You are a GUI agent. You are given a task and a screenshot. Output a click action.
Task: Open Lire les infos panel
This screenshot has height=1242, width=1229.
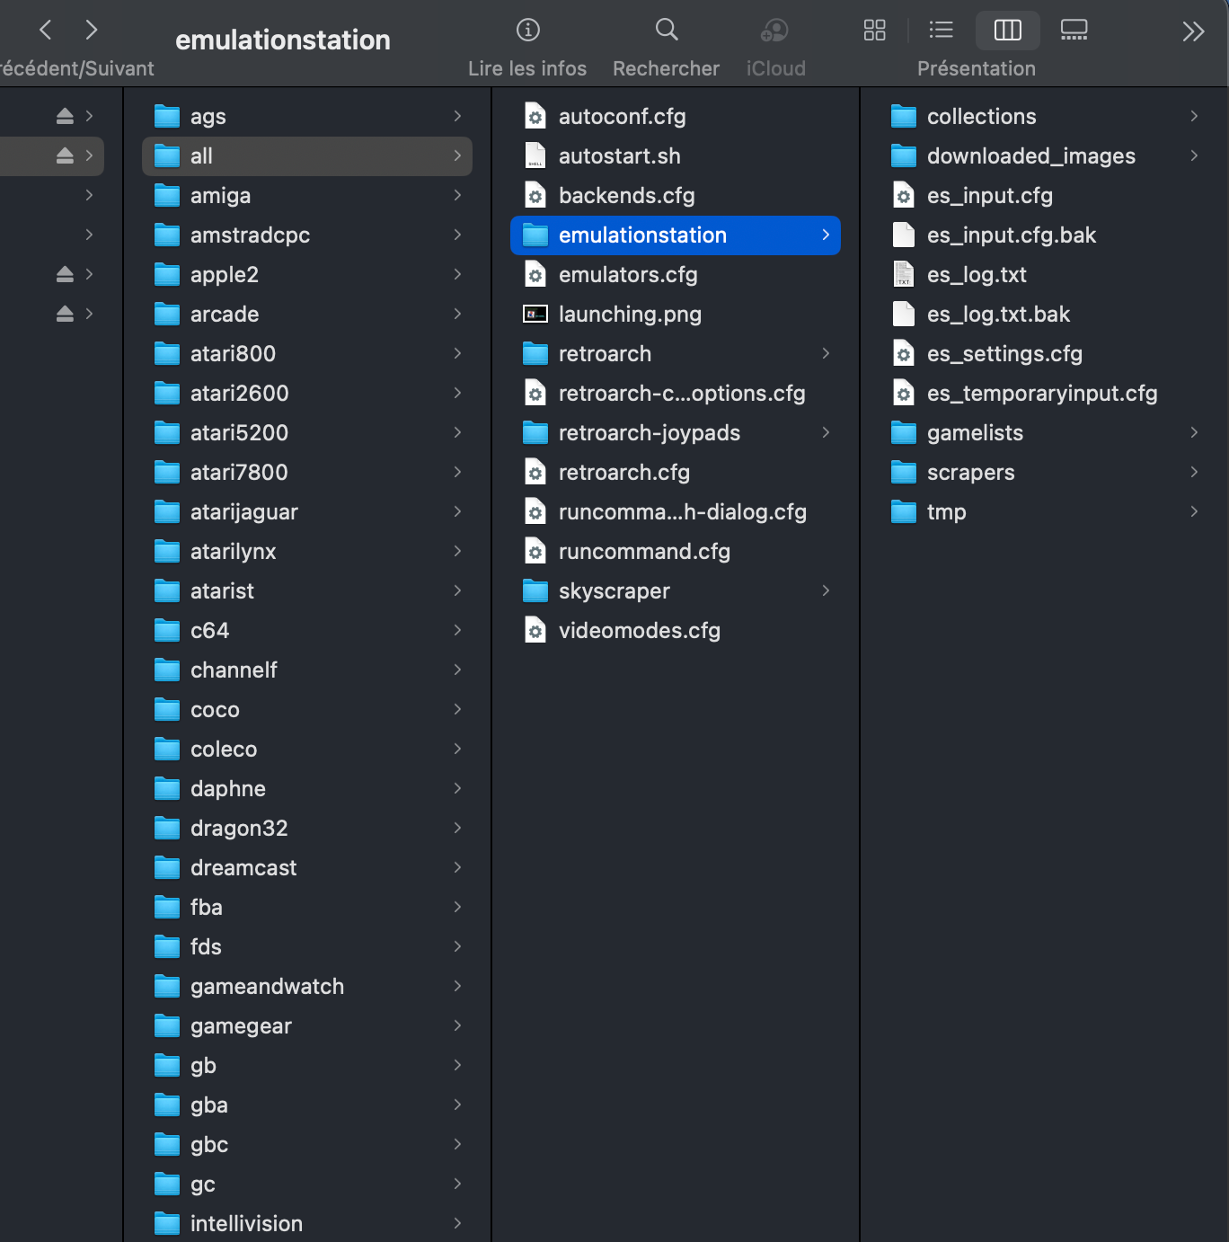(528, 31)
